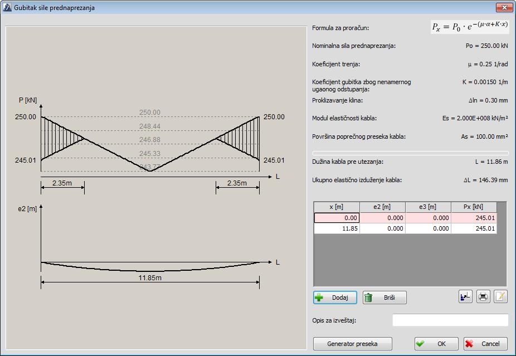
Task: Select the Px cell in the 0.00 row
Action: 474,218
